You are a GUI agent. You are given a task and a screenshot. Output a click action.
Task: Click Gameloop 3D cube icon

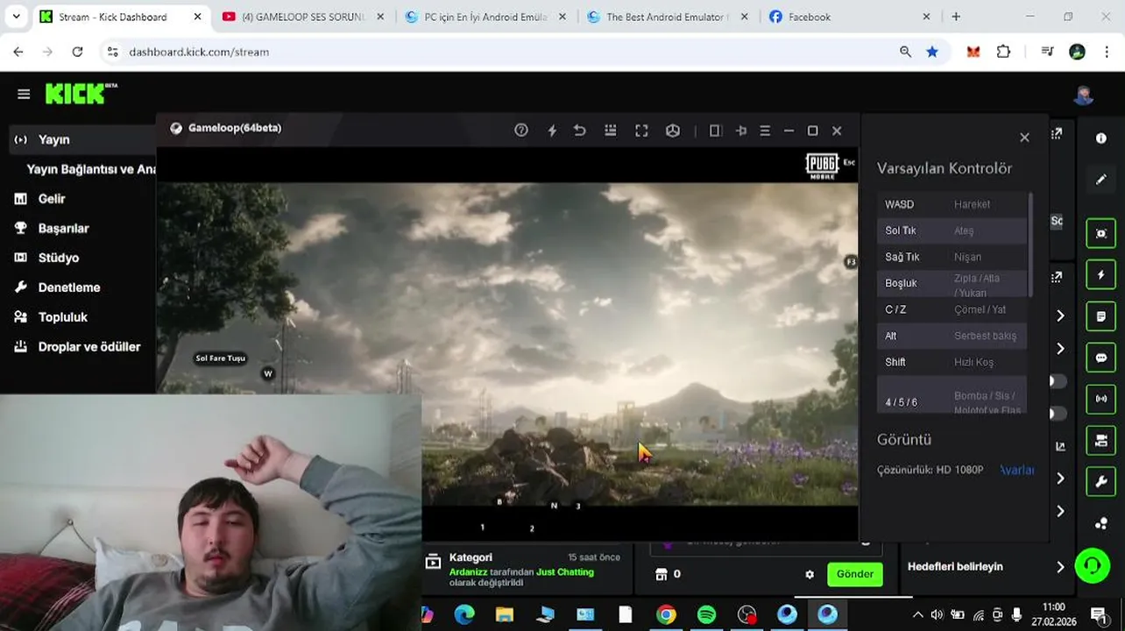click(x=673, y=131)
